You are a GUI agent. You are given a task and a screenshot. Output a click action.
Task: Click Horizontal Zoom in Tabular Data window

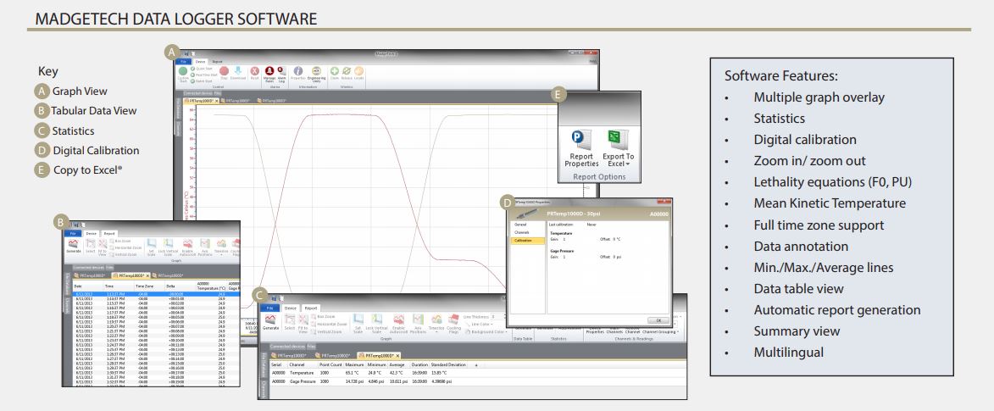pyautogui.click(x=125, y=248)
